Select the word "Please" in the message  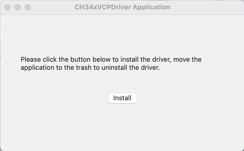pyautogui.click(x=31, y=59)
